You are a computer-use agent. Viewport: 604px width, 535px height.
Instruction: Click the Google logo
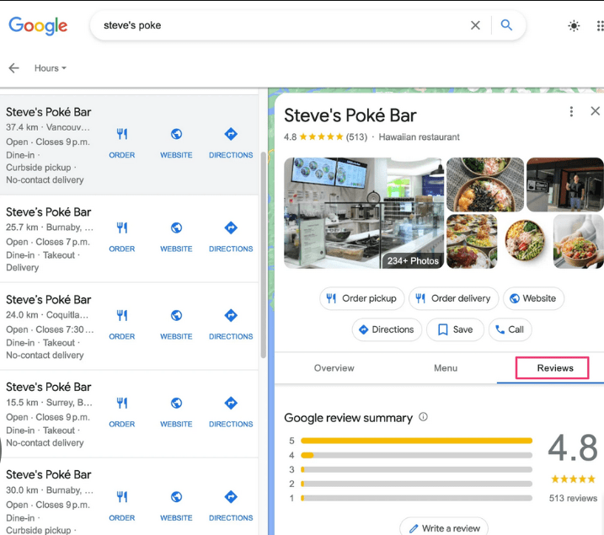(38, 26)
